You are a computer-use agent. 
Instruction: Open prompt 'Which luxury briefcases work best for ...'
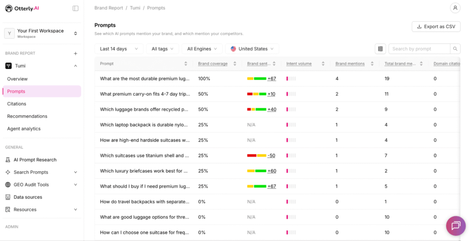[144, 171]
